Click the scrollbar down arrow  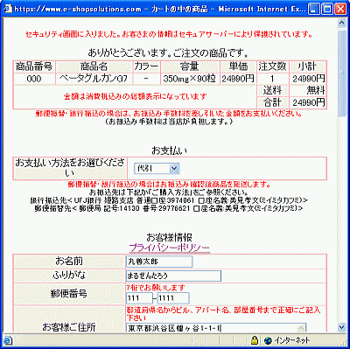(x=342, y=327)
